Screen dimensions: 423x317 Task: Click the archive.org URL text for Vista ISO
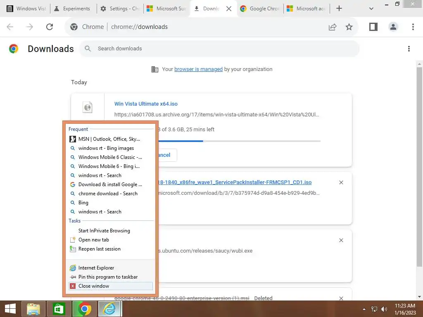tap(216, 115)
